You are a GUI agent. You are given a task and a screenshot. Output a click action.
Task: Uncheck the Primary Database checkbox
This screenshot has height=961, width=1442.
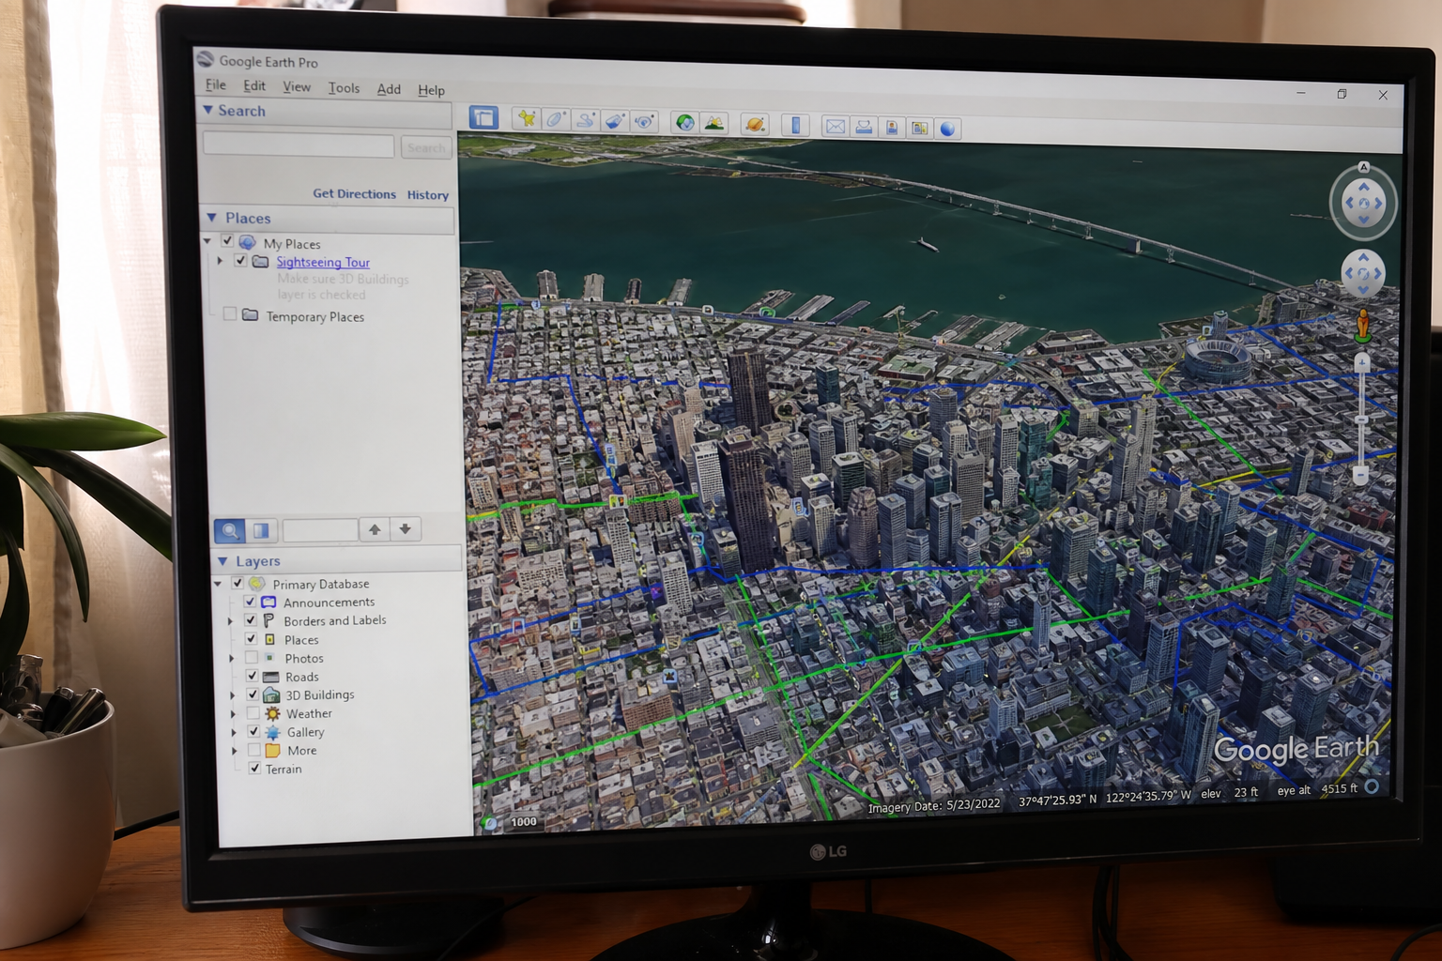pos(238,583)
